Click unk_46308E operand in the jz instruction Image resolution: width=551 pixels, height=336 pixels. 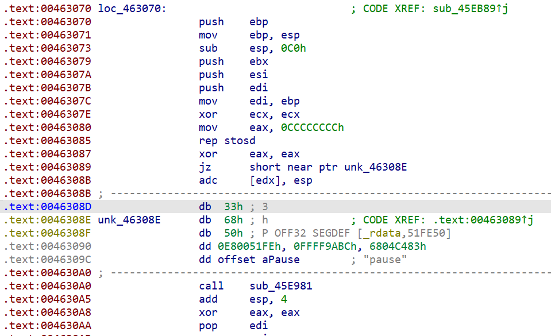tap(376, 167)
